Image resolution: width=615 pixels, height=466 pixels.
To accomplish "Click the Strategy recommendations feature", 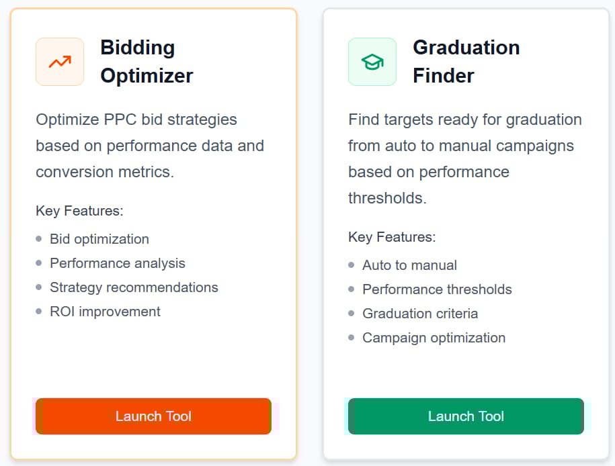I will point(134,287).
